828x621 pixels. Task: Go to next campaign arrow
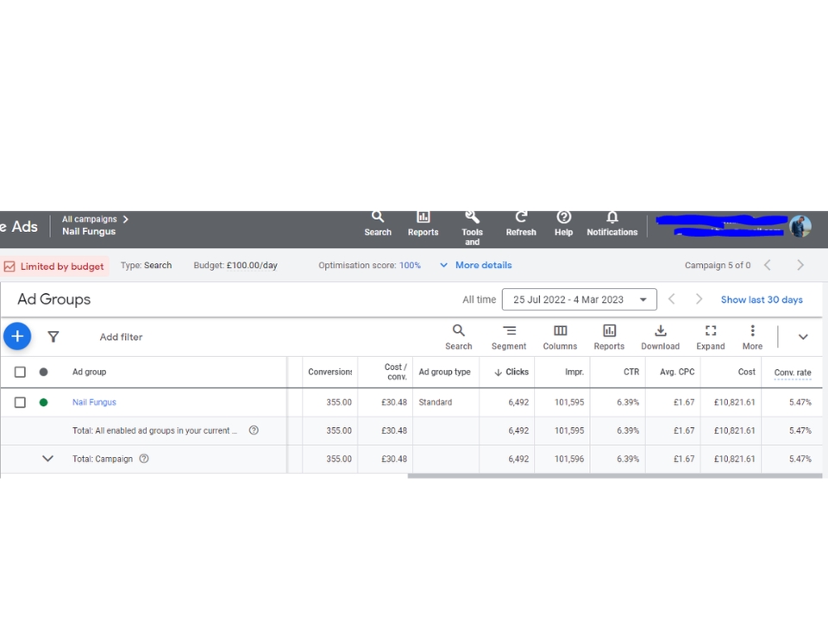[x=800, y=265]
